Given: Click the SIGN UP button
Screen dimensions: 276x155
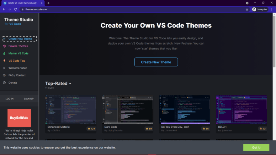Looking at the screenshot, I should [29, 99].
